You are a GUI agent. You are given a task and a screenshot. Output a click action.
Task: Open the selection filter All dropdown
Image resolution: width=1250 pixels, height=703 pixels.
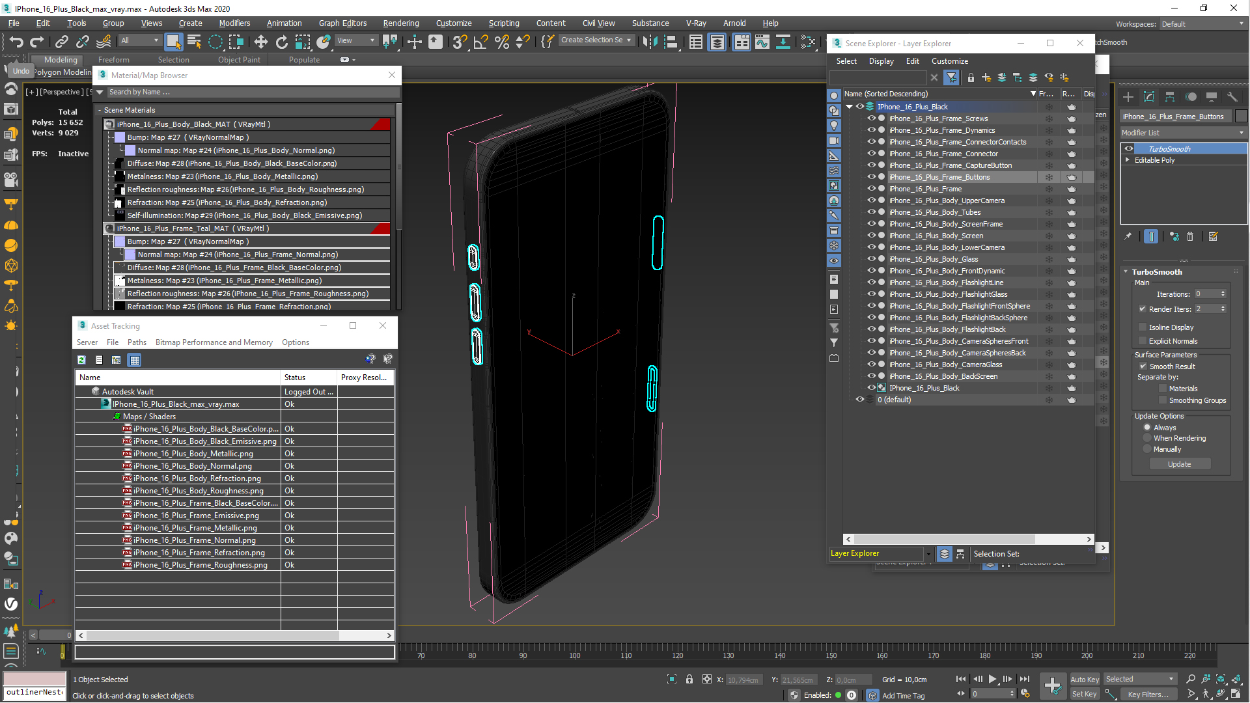coord(139,40)
